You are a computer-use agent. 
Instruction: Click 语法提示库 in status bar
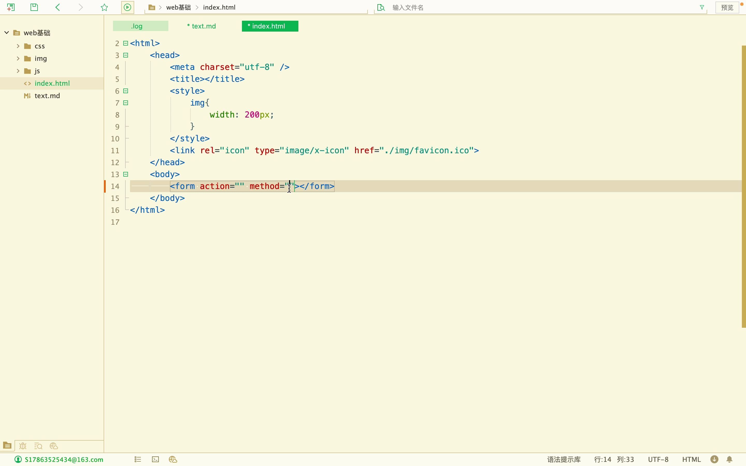(x=564, y=460)
